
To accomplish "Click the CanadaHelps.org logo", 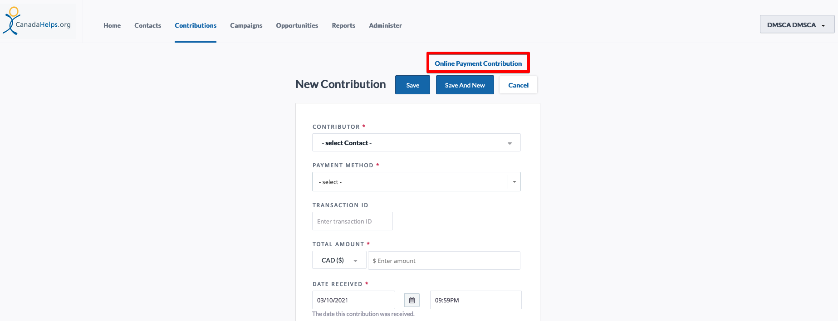I will coord(38,21).
